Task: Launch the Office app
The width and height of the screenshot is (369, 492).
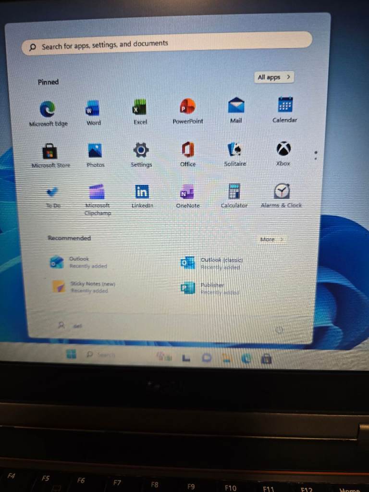Action: (188, 154)
